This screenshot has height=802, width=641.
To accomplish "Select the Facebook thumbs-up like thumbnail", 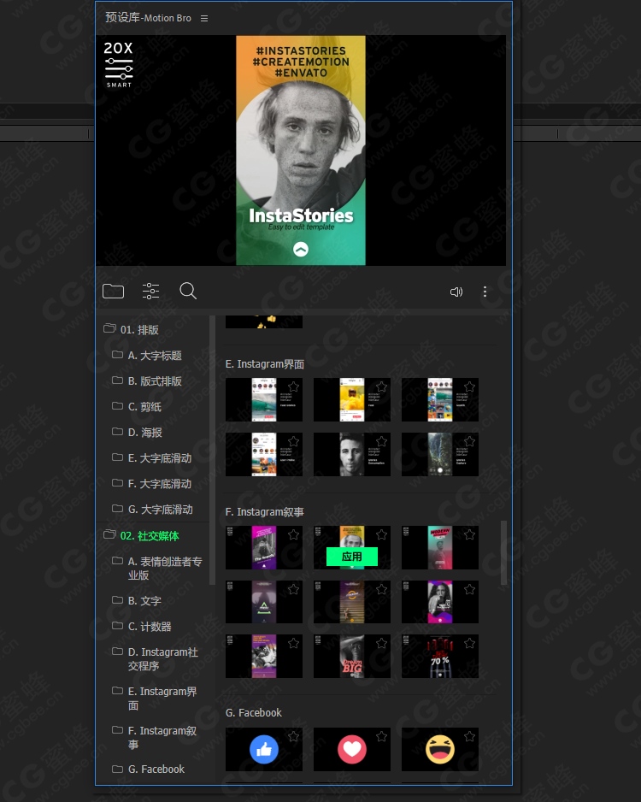I will pos(264,749).
